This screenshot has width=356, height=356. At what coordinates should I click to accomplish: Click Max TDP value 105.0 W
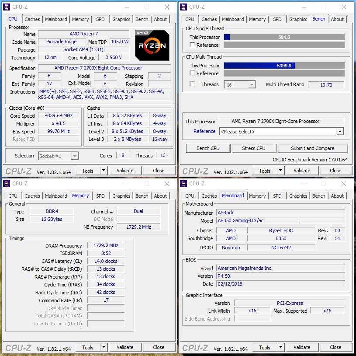120,42
